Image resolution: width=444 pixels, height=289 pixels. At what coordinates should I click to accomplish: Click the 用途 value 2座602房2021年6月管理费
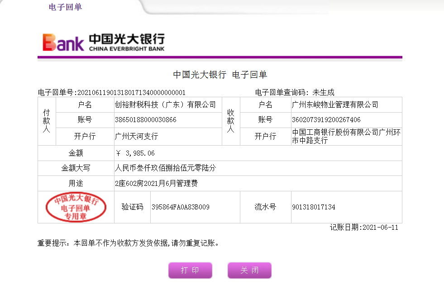point(157,184)
